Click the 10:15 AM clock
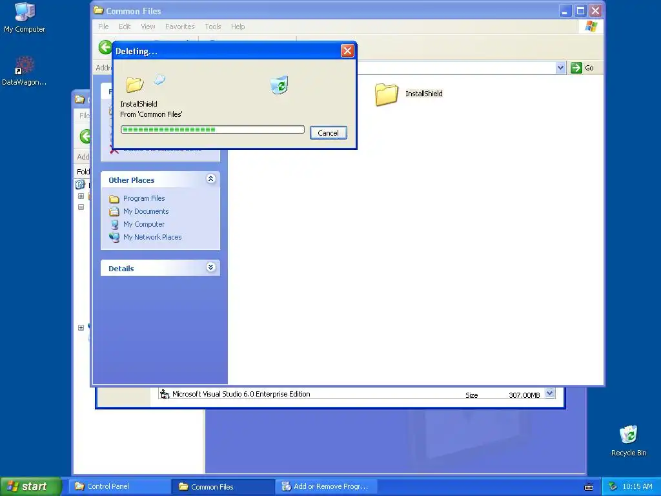The height and width of the screenshot is (496, 661). (637, 486)
